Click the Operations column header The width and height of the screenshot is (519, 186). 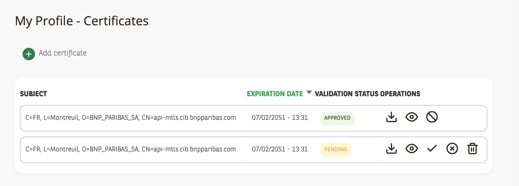tap(400, 94)
